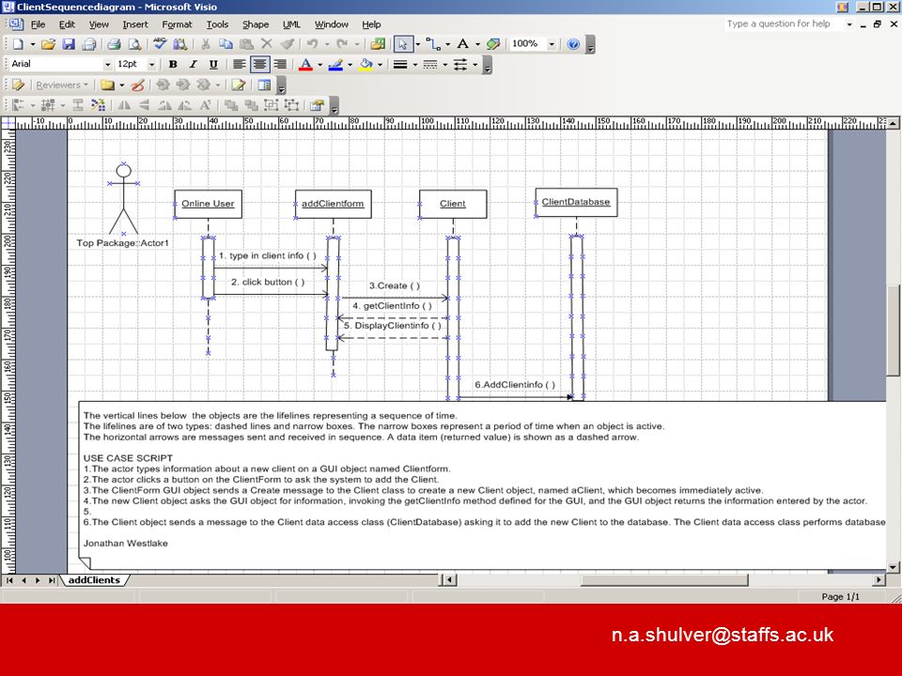
Task: Click the Print icon
Action: tap(114, 44)
